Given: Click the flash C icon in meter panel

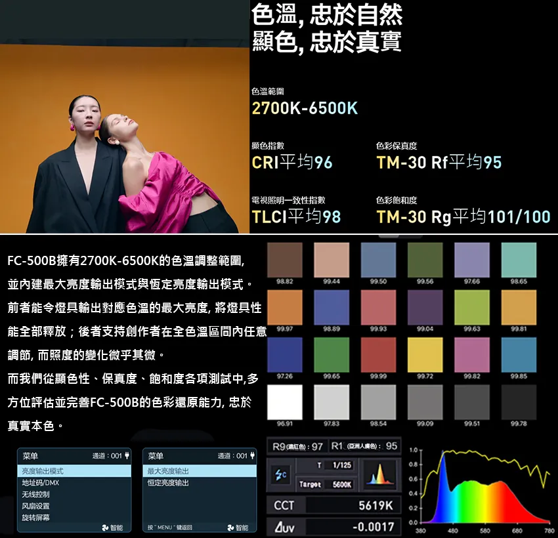Looking at the screenshot, I should tap(281, 474).
